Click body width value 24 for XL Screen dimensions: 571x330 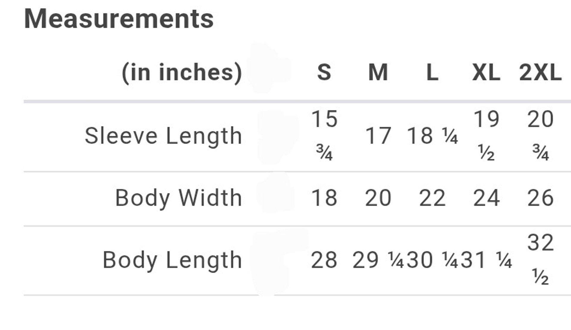tap(486, 198)
